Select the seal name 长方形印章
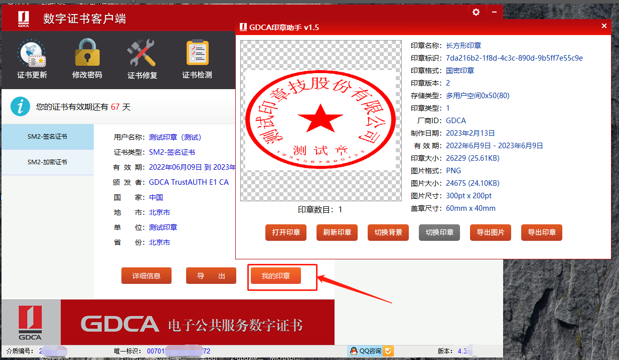Image resolution: width=619 pixels, height=360 pixels. pyautogui.click(x=463, y=46)
